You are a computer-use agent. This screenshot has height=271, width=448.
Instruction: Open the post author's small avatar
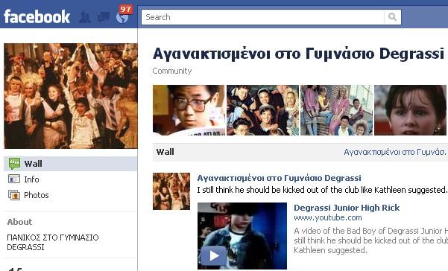[x=171, y=191]
